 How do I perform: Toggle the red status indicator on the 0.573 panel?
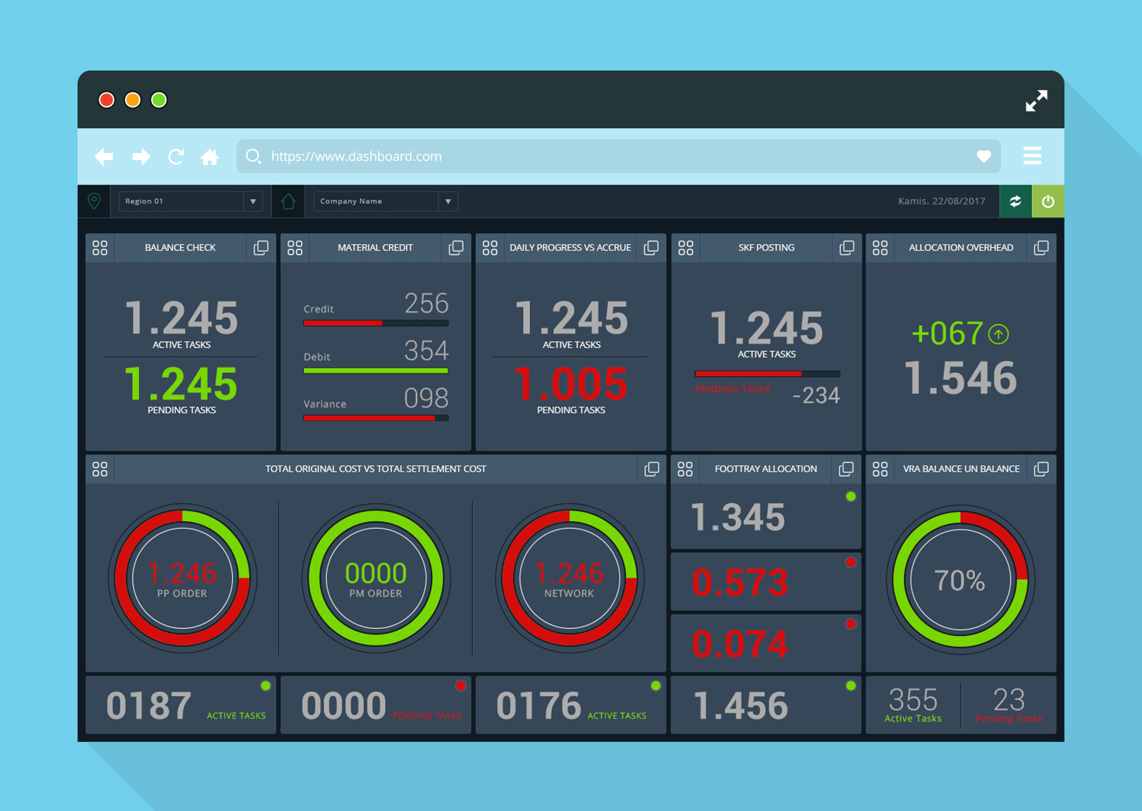point(851,563)
